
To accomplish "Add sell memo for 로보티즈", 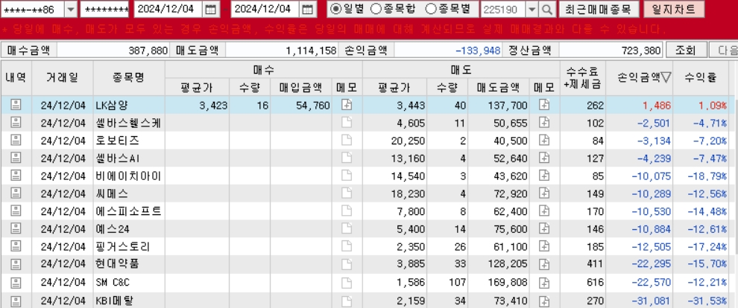I will [x=544, y=141].
